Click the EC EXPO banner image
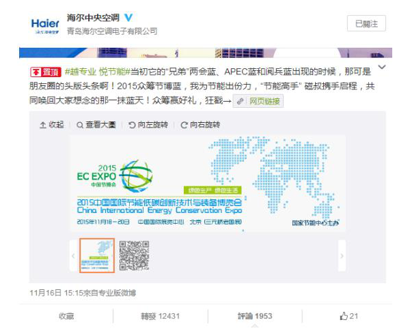 [x=208, y=184]
